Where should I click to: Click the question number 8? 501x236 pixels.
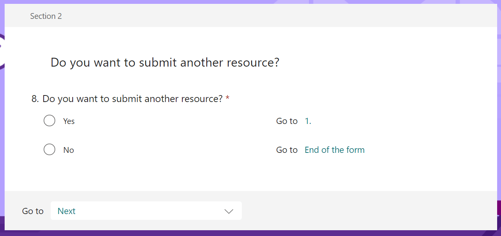(35, 99)
